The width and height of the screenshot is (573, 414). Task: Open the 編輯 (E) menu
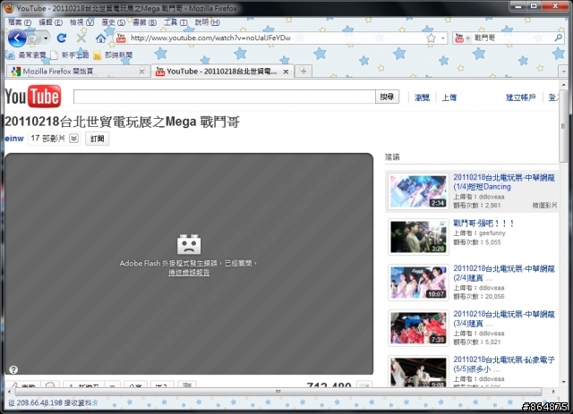click(x=50, y=22)
